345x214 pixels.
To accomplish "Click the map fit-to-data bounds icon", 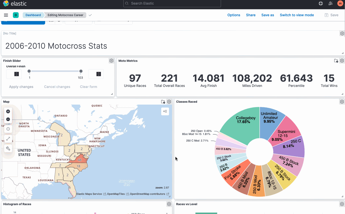I will coord(8,129).
